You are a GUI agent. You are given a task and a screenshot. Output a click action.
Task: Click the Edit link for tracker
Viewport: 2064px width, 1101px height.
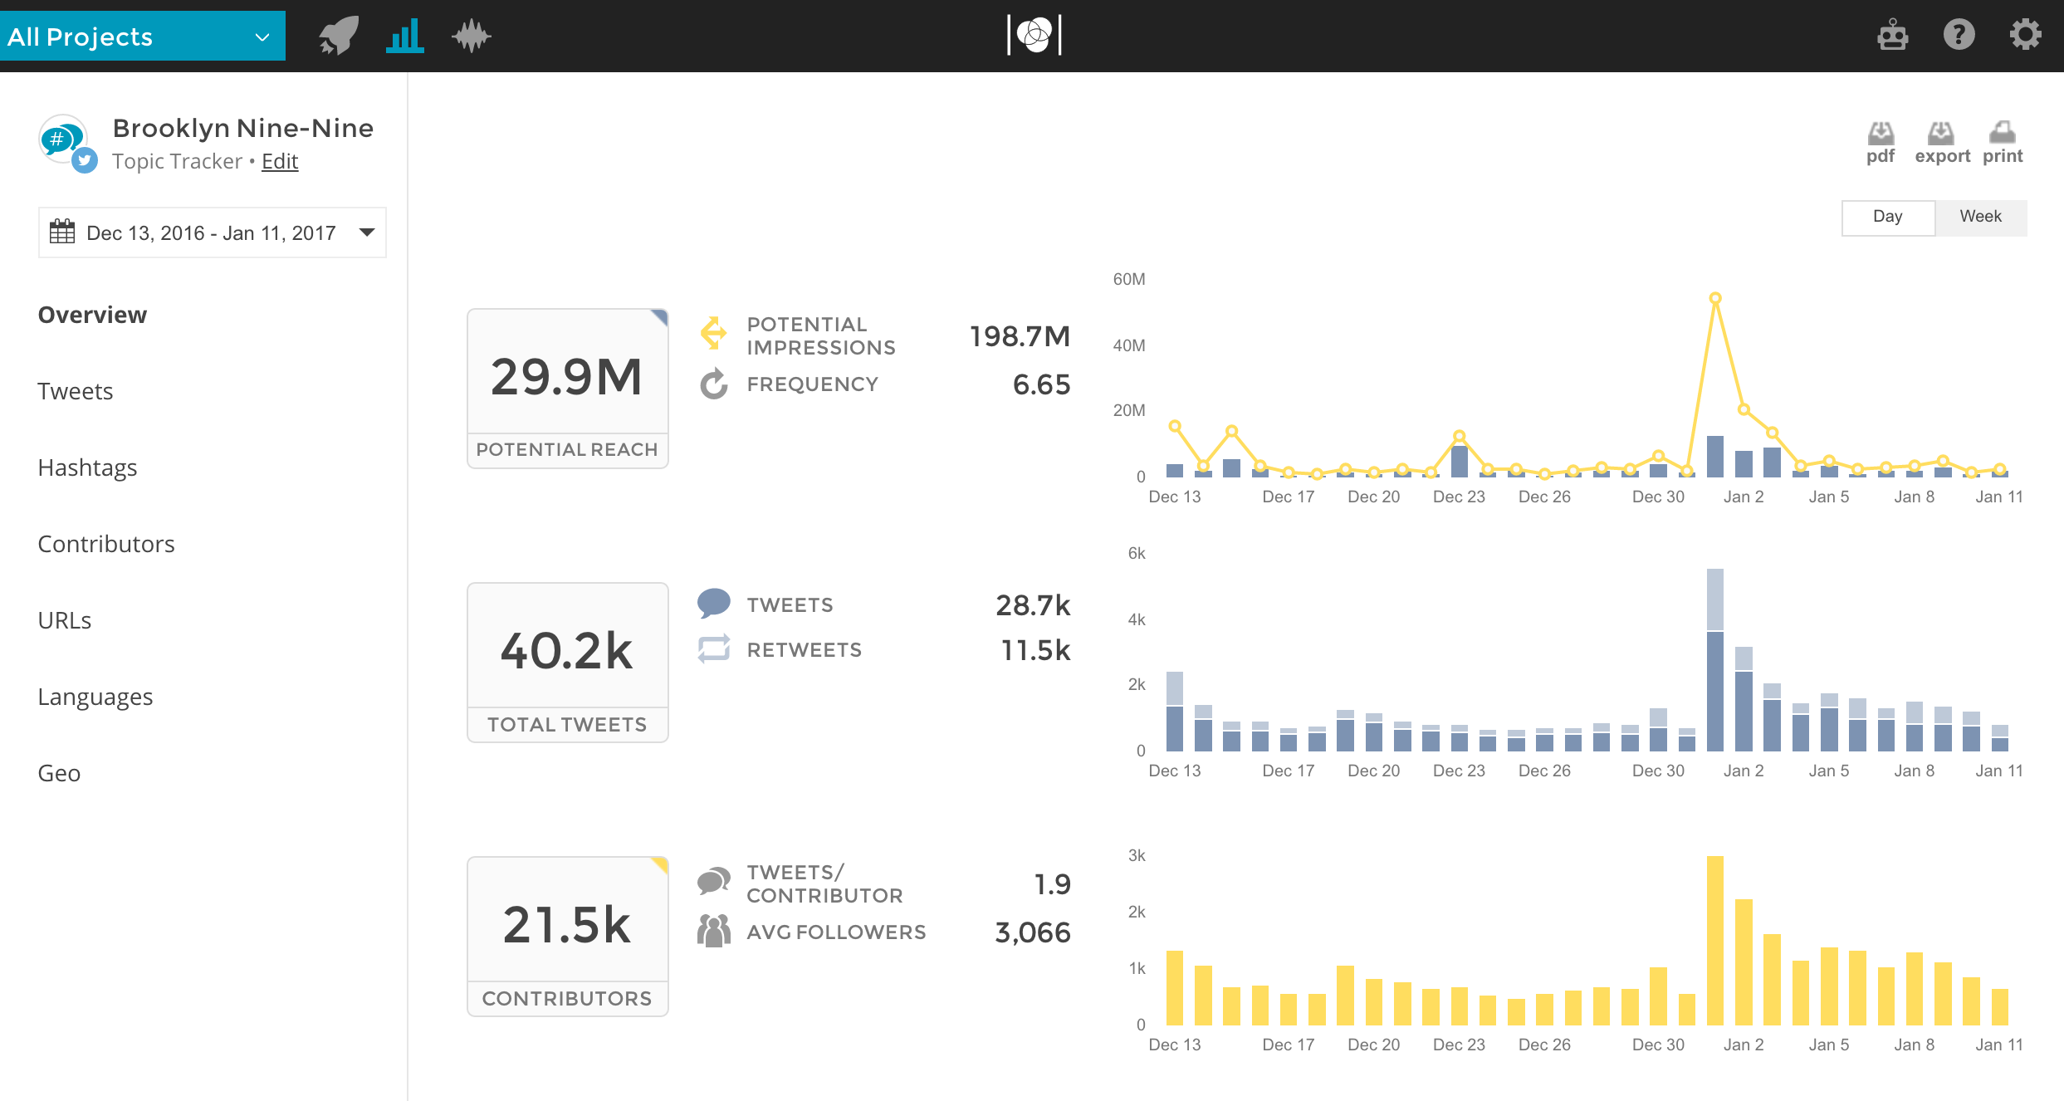[279, 161]
